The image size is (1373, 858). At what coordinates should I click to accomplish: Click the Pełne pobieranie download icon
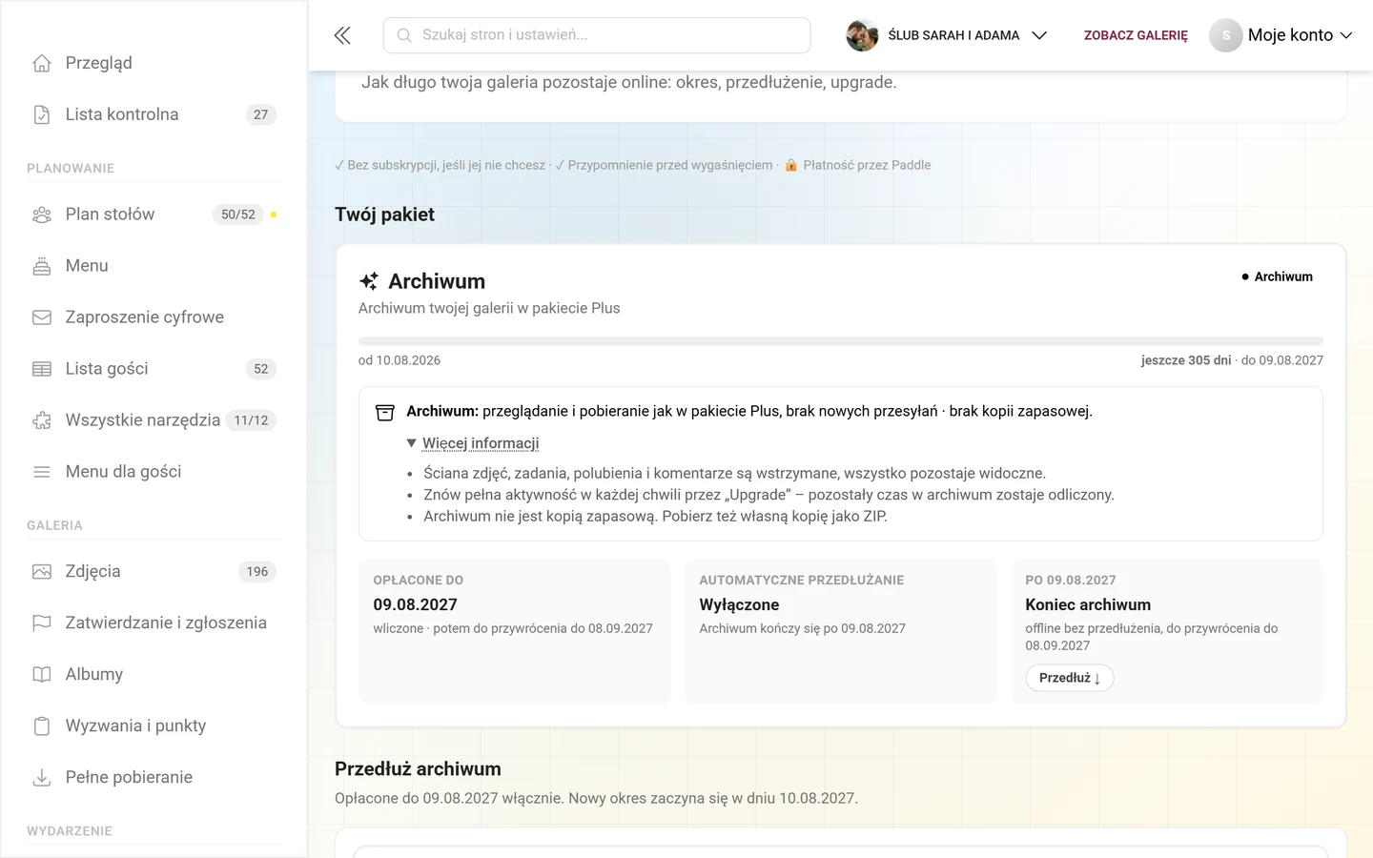[42, 778]
